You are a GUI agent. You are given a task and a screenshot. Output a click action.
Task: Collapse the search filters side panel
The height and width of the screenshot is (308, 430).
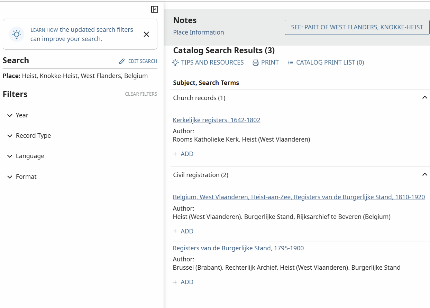tap(155, 9)
